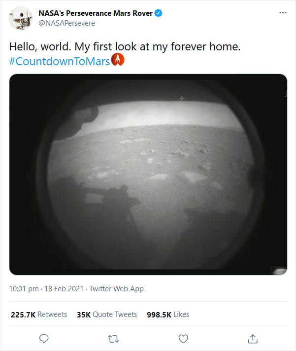Image resolution: width=296 pixels, height=351 pixels.
Task: Click the reply speech bubble icon
Action: [x=44, y=339]
